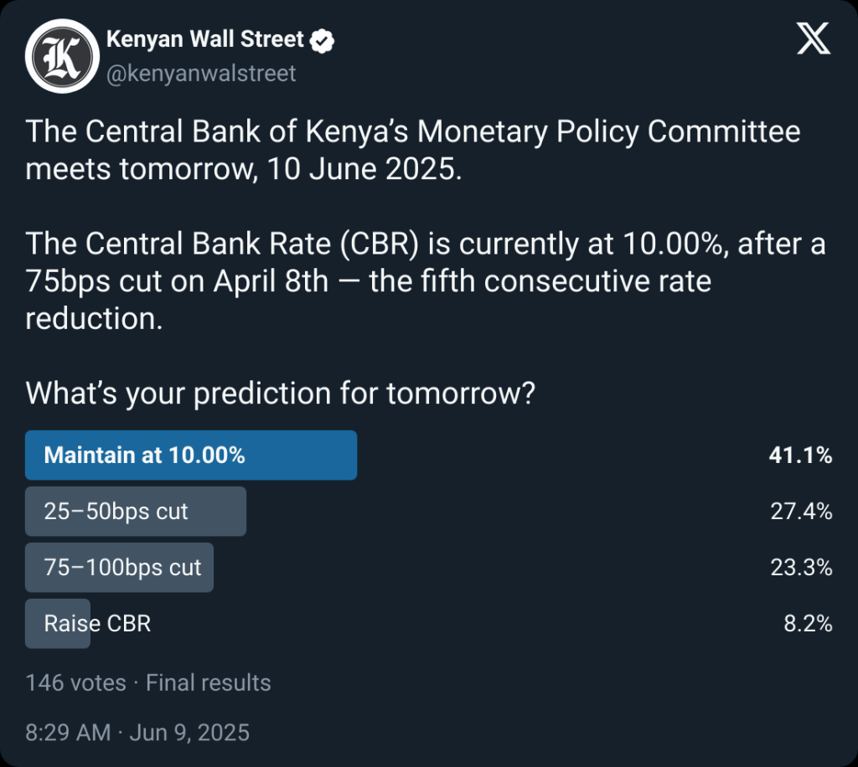This screenshot has width=858, height=767.
Task: Select the '75–100bps cut' poll choice
Action: 120,567
